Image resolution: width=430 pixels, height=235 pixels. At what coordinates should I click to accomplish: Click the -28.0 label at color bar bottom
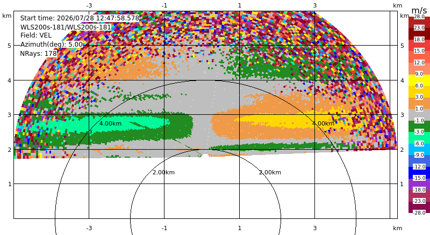click(419, 212)
